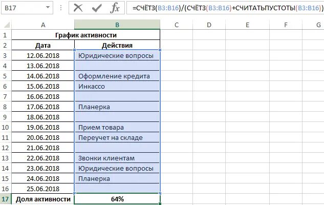Select column C header
The image size is (324, 205).
177,25
